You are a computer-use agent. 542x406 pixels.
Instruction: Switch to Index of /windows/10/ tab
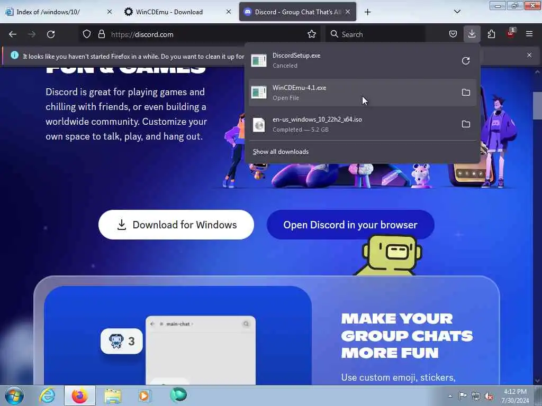59,12
